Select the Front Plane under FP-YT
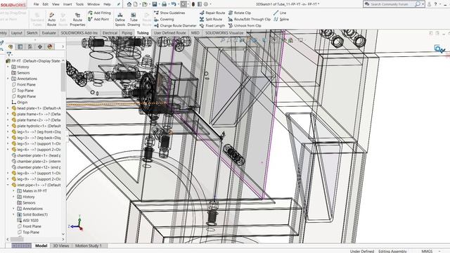450x253 pixels. point(23,84)
